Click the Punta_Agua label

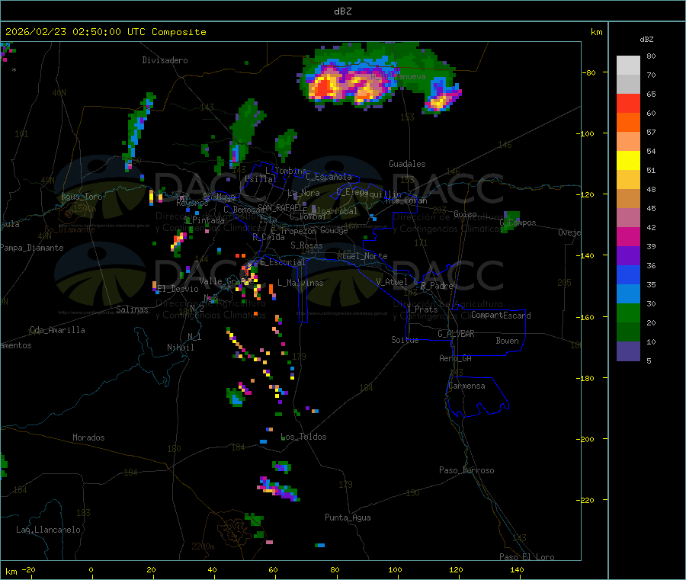(348, 518)
